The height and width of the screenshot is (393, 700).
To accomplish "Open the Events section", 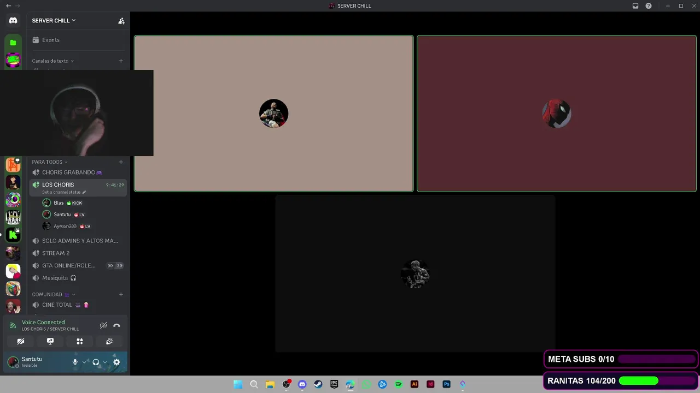I will (x=78, y=40).
